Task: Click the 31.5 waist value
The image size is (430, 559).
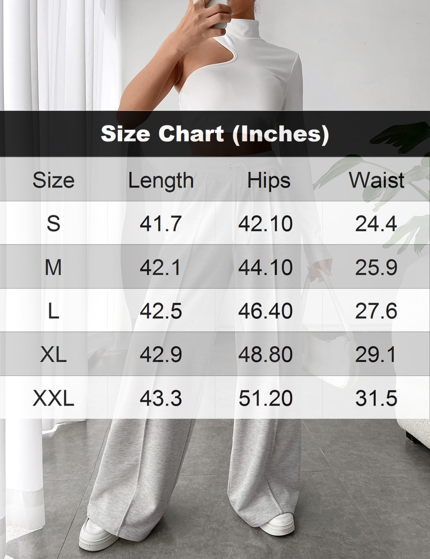Action: point(376,398)
